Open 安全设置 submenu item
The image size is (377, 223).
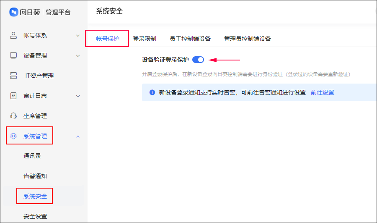click(35, 216)
